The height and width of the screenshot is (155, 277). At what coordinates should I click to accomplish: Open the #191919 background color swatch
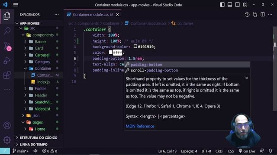[135, 46]
